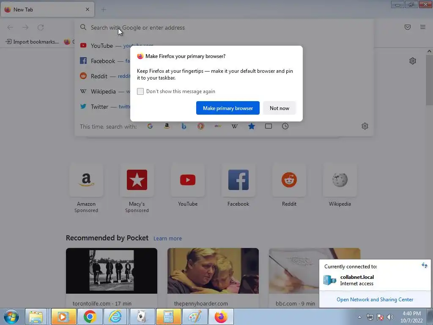Click Import bookmarks in bookmarks toolbar
The width and height of the screenshot is (433, 325).
pyautogui.click(x=32, y=42)
